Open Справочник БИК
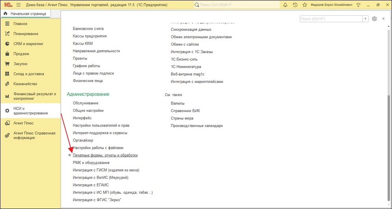The height and width of the screenshot is (209, 392). [x=185, y=111]
